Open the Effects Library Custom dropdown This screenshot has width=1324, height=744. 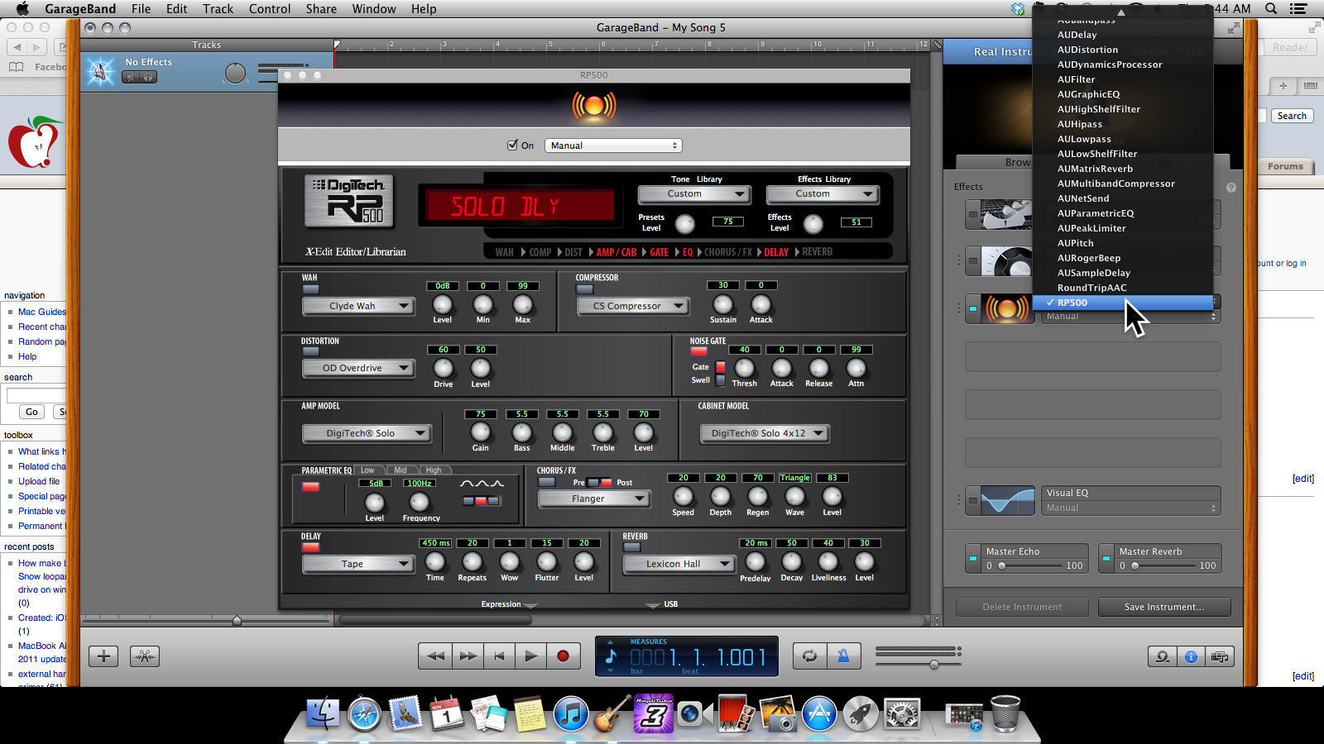point(823,193)
